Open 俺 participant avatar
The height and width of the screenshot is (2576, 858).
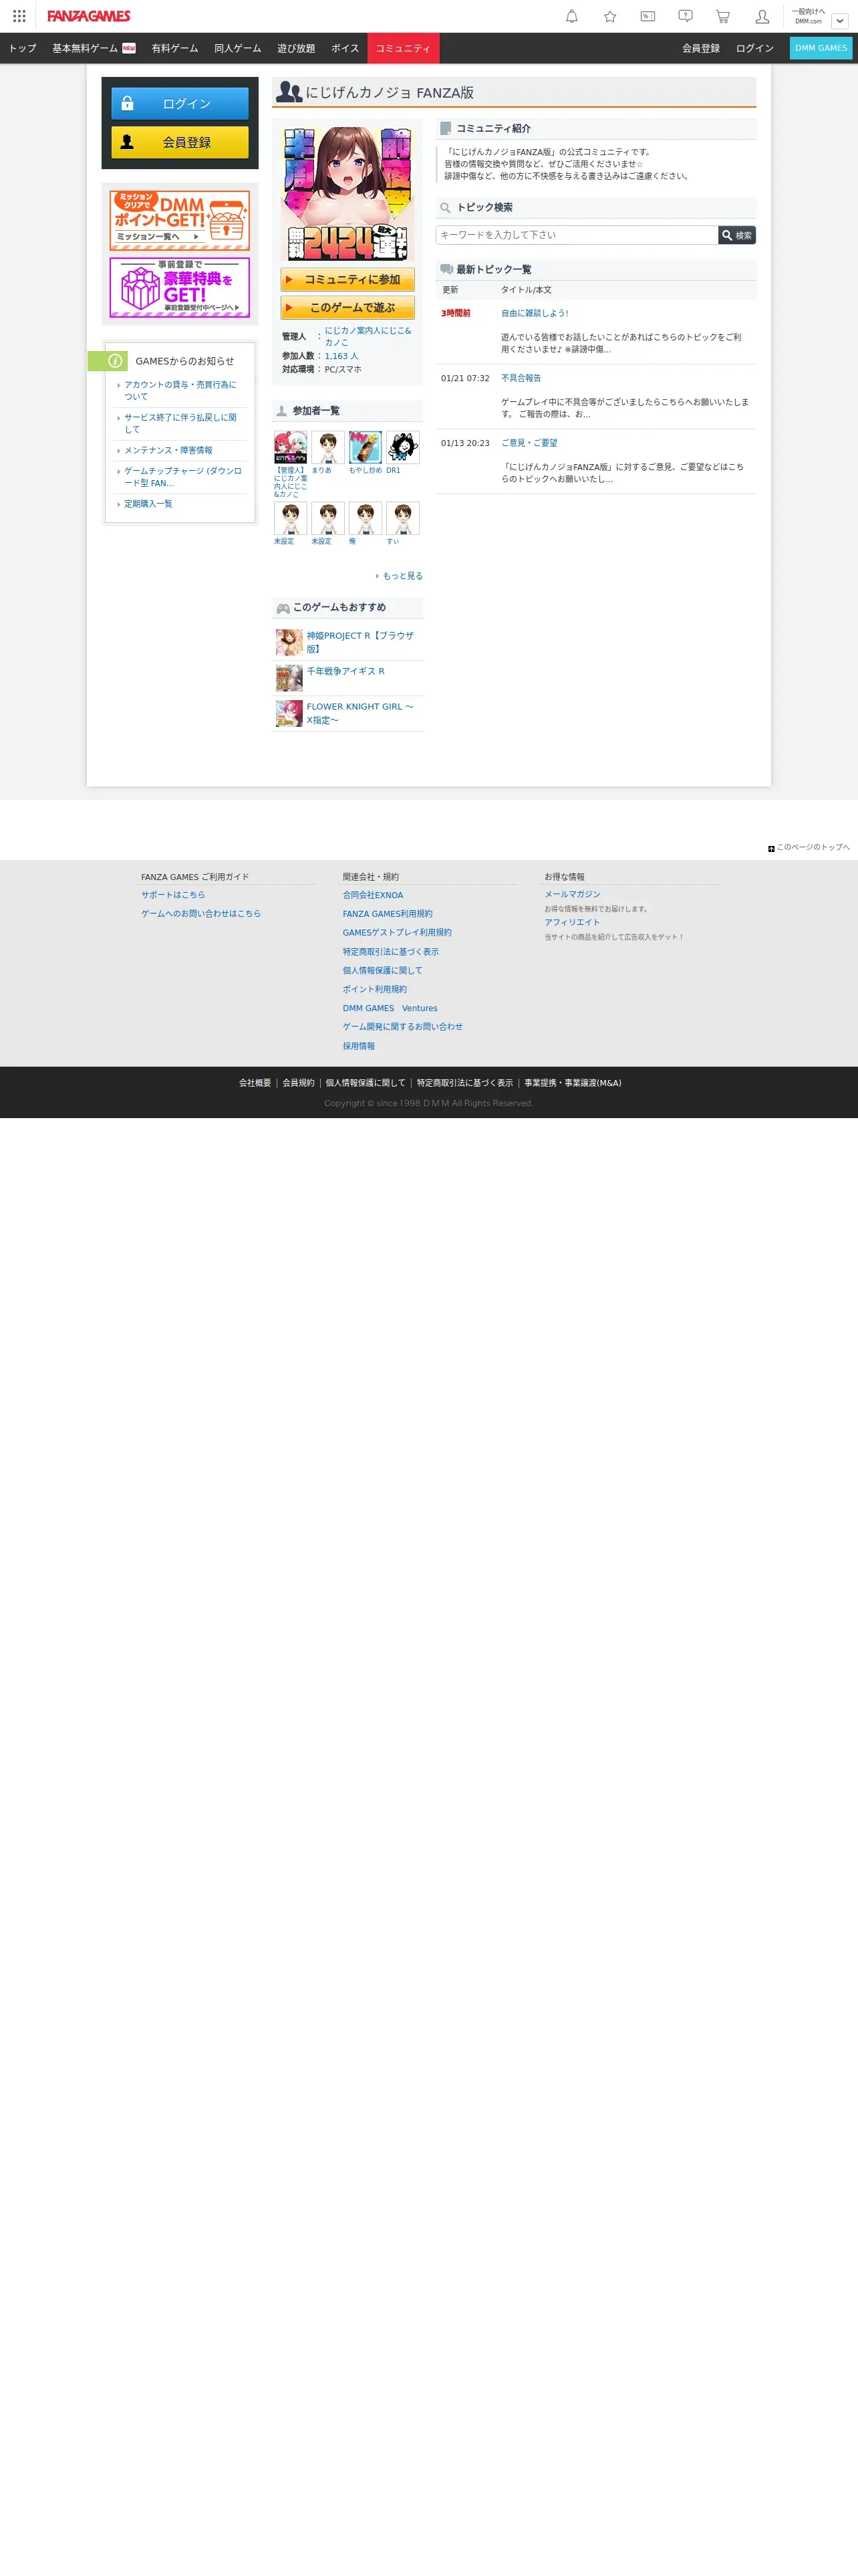(366, 518)
